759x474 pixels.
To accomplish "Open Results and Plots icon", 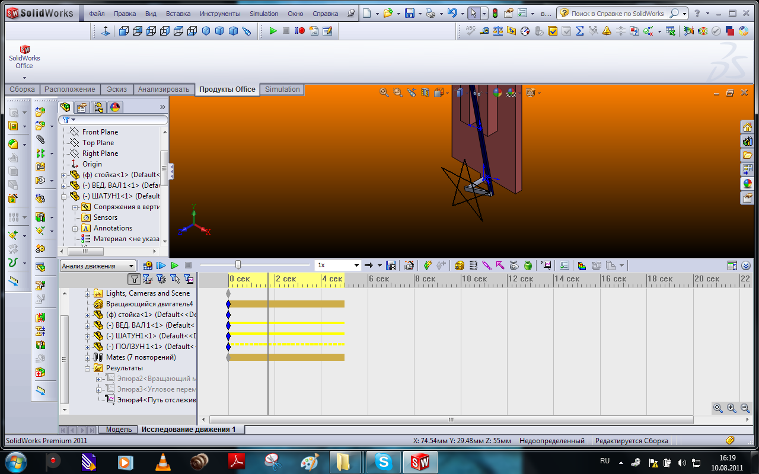I will [546, 265].
